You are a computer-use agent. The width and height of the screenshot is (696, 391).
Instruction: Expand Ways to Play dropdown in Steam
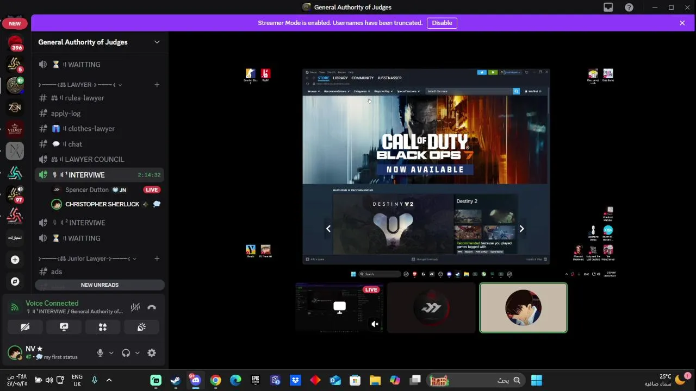(x=383, y=91)
